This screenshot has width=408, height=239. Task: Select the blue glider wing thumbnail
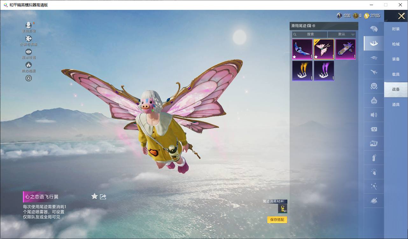coord(302,49)
